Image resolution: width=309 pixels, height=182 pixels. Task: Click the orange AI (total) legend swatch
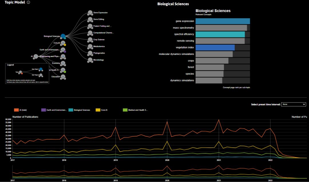pos(16,110)
